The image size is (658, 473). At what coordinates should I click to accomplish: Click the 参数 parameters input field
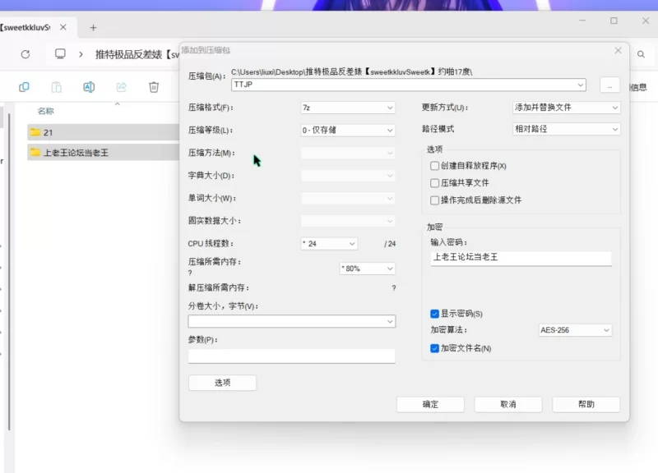pos(292,356)
